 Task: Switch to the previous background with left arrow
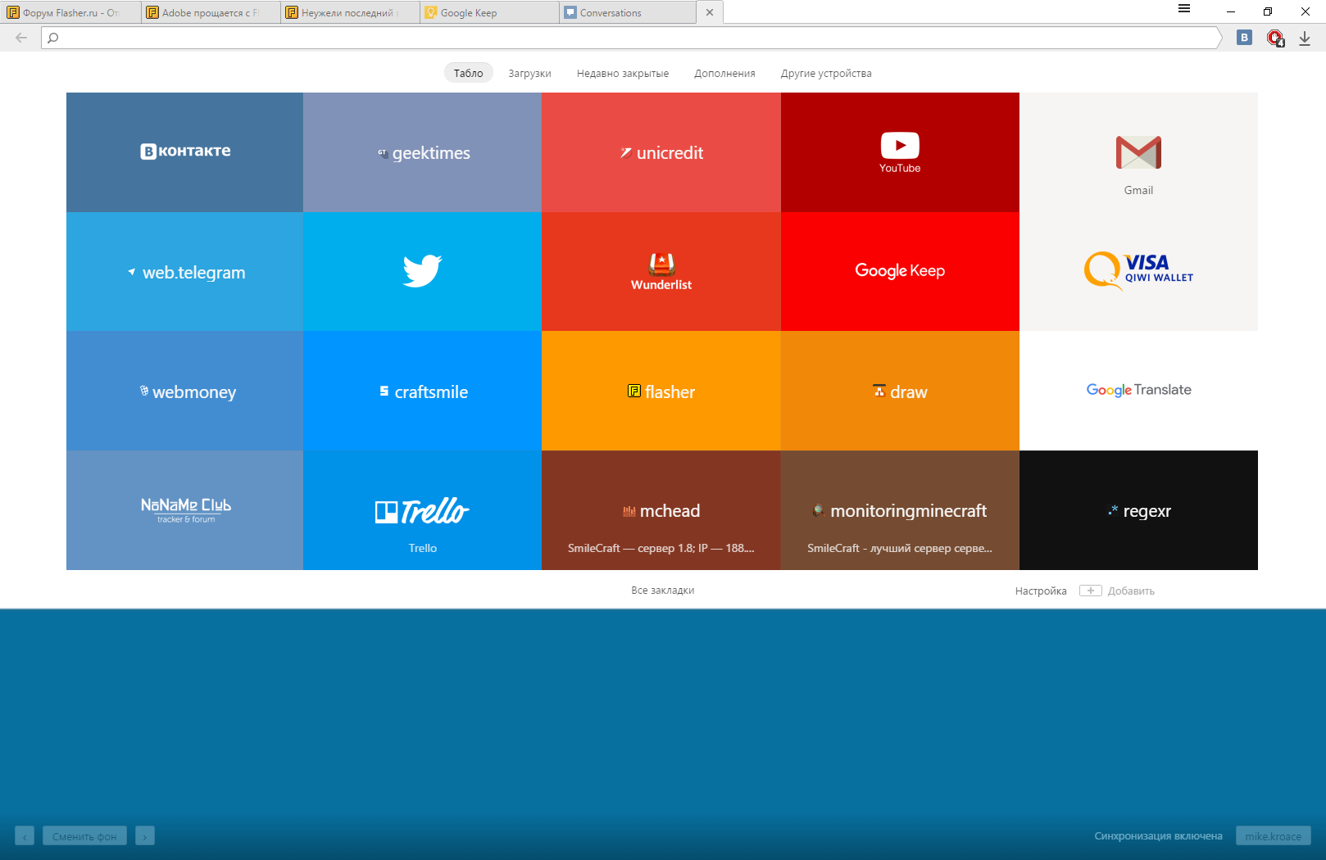click(25, 836)
